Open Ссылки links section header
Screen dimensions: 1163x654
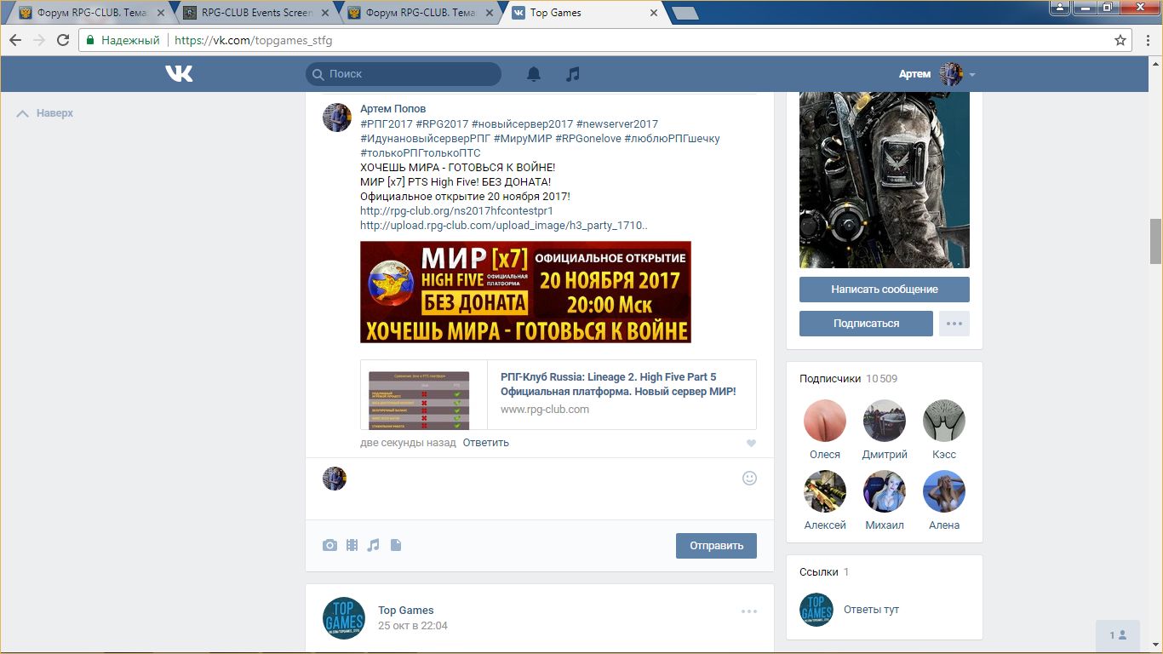(x=824, y=572)
